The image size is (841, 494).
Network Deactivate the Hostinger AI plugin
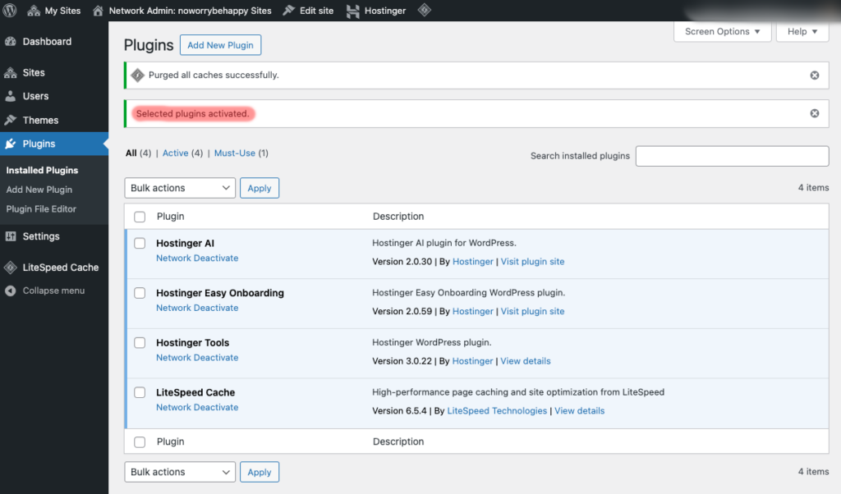(x=197, y=258)
